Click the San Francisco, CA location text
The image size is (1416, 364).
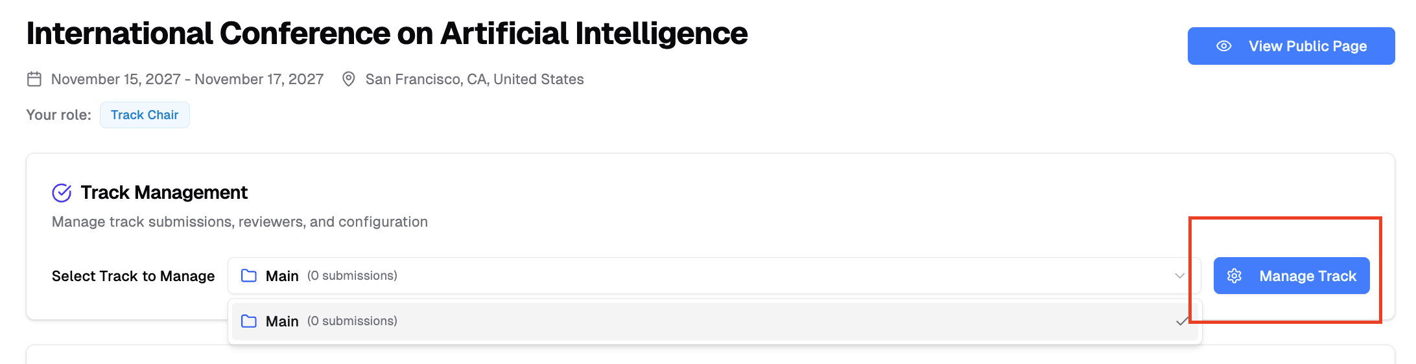tap(475, 79)
